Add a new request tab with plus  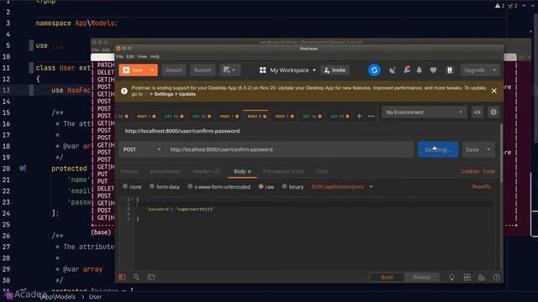359,117
